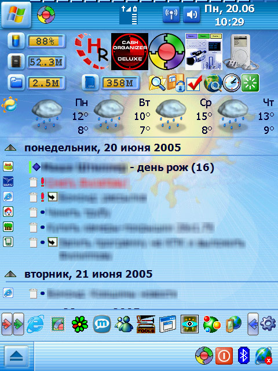This screenshot has height=371, width=278.
Task: Toggle the wireless antenna button
Action: 171,14
